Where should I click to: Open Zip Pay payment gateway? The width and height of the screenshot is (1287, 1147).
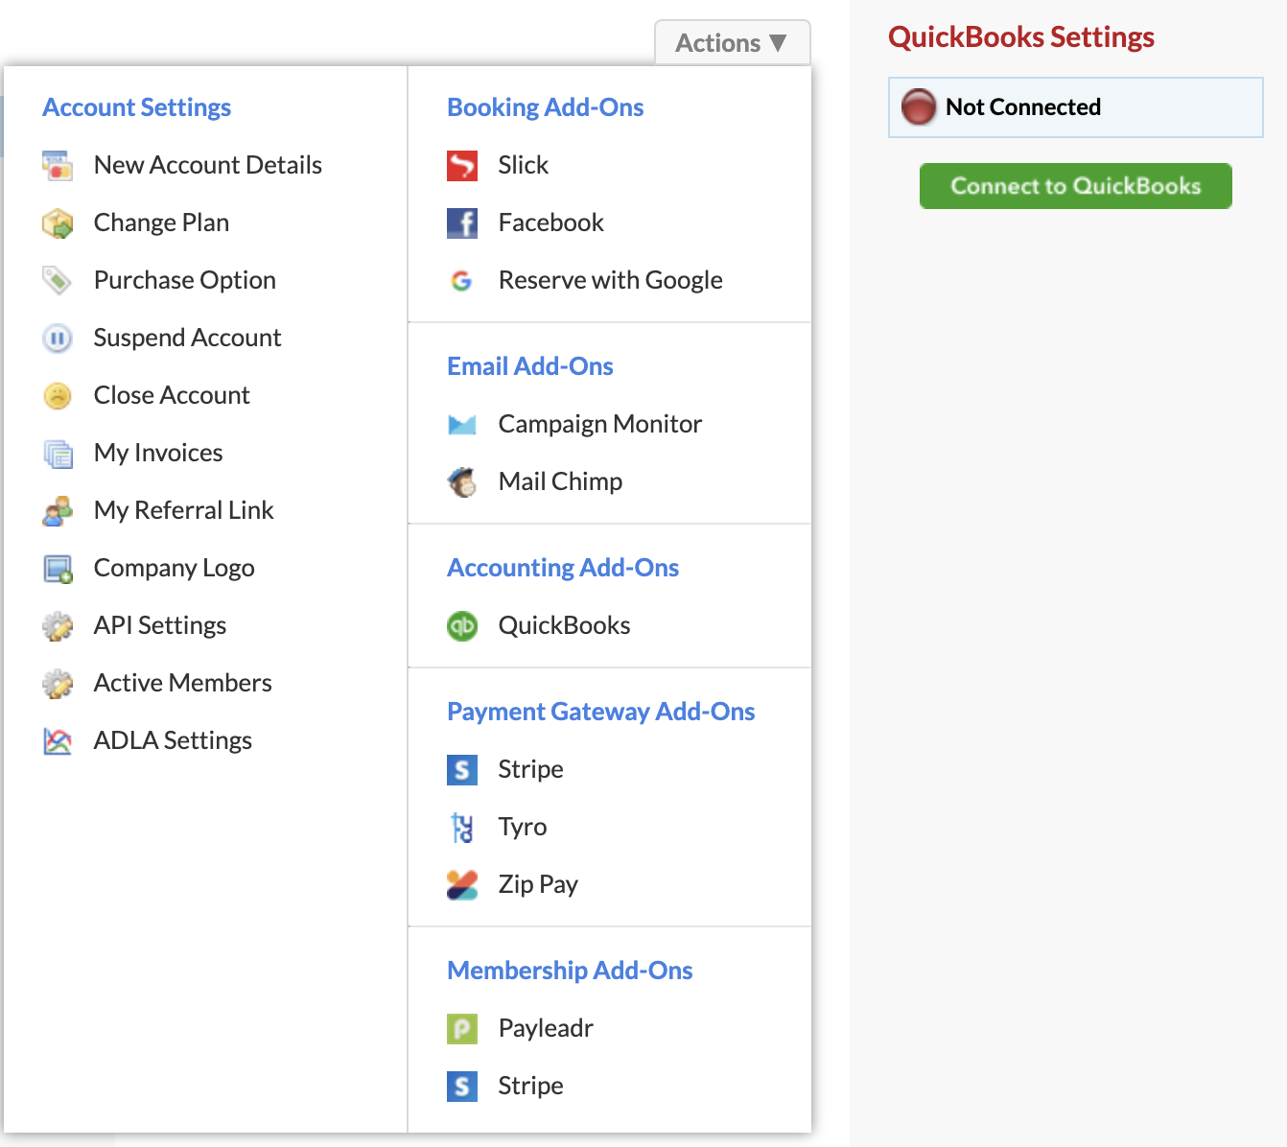(x=538, y=884)
